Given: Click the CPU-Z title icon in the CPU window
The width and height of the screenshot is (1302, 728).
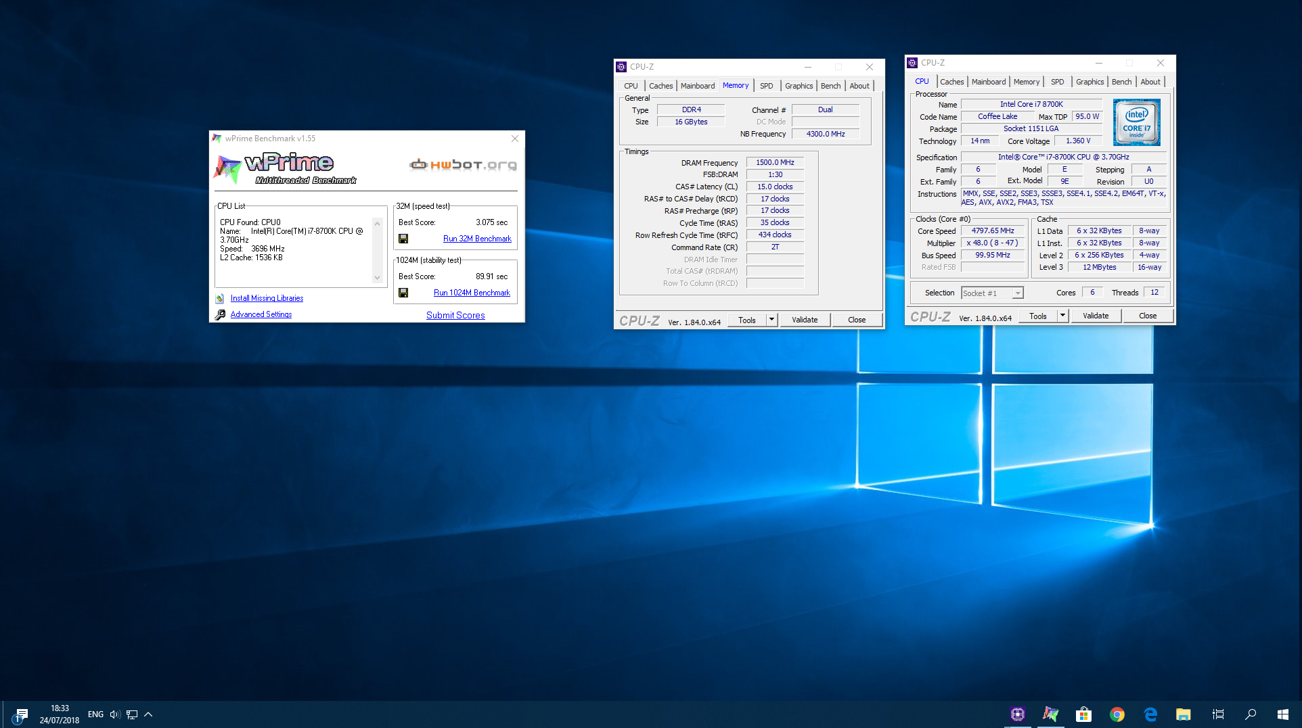Looking at the screenshot, I should coord(912,63).
